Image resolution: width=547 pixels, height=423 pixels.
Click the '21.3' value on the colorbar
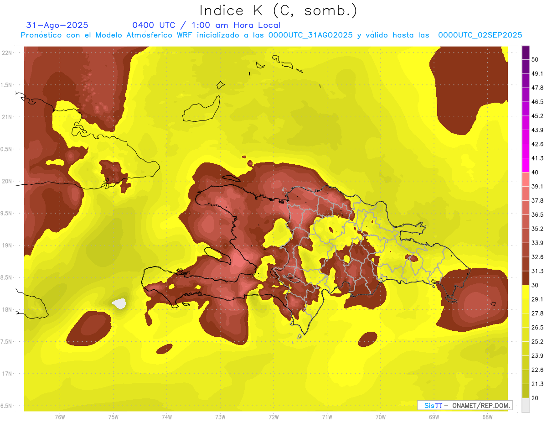(537, 384)
